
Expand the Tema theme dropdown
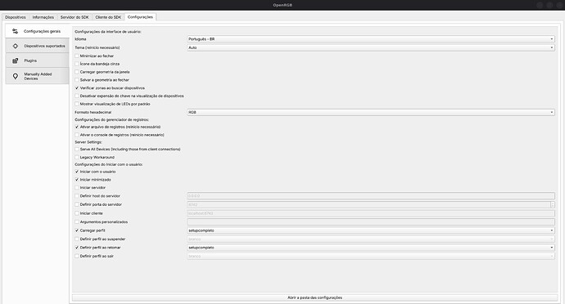[x=371, y=47]
